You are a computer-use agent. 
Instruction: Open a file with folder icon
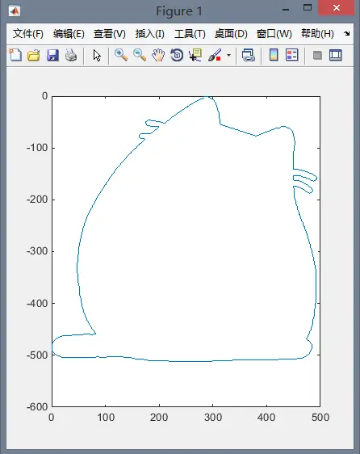[34, 55]
